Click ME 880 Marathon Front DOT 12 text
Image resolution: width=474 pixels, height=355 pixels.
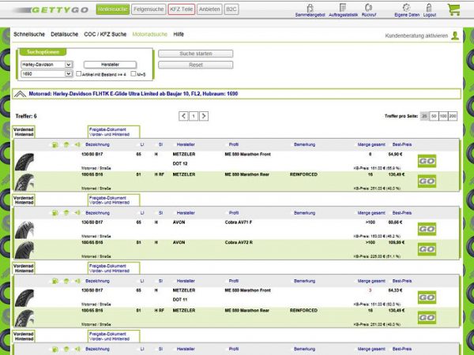pos(247,155)
